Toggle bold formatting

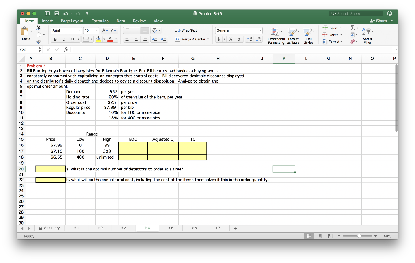(55, 38)
